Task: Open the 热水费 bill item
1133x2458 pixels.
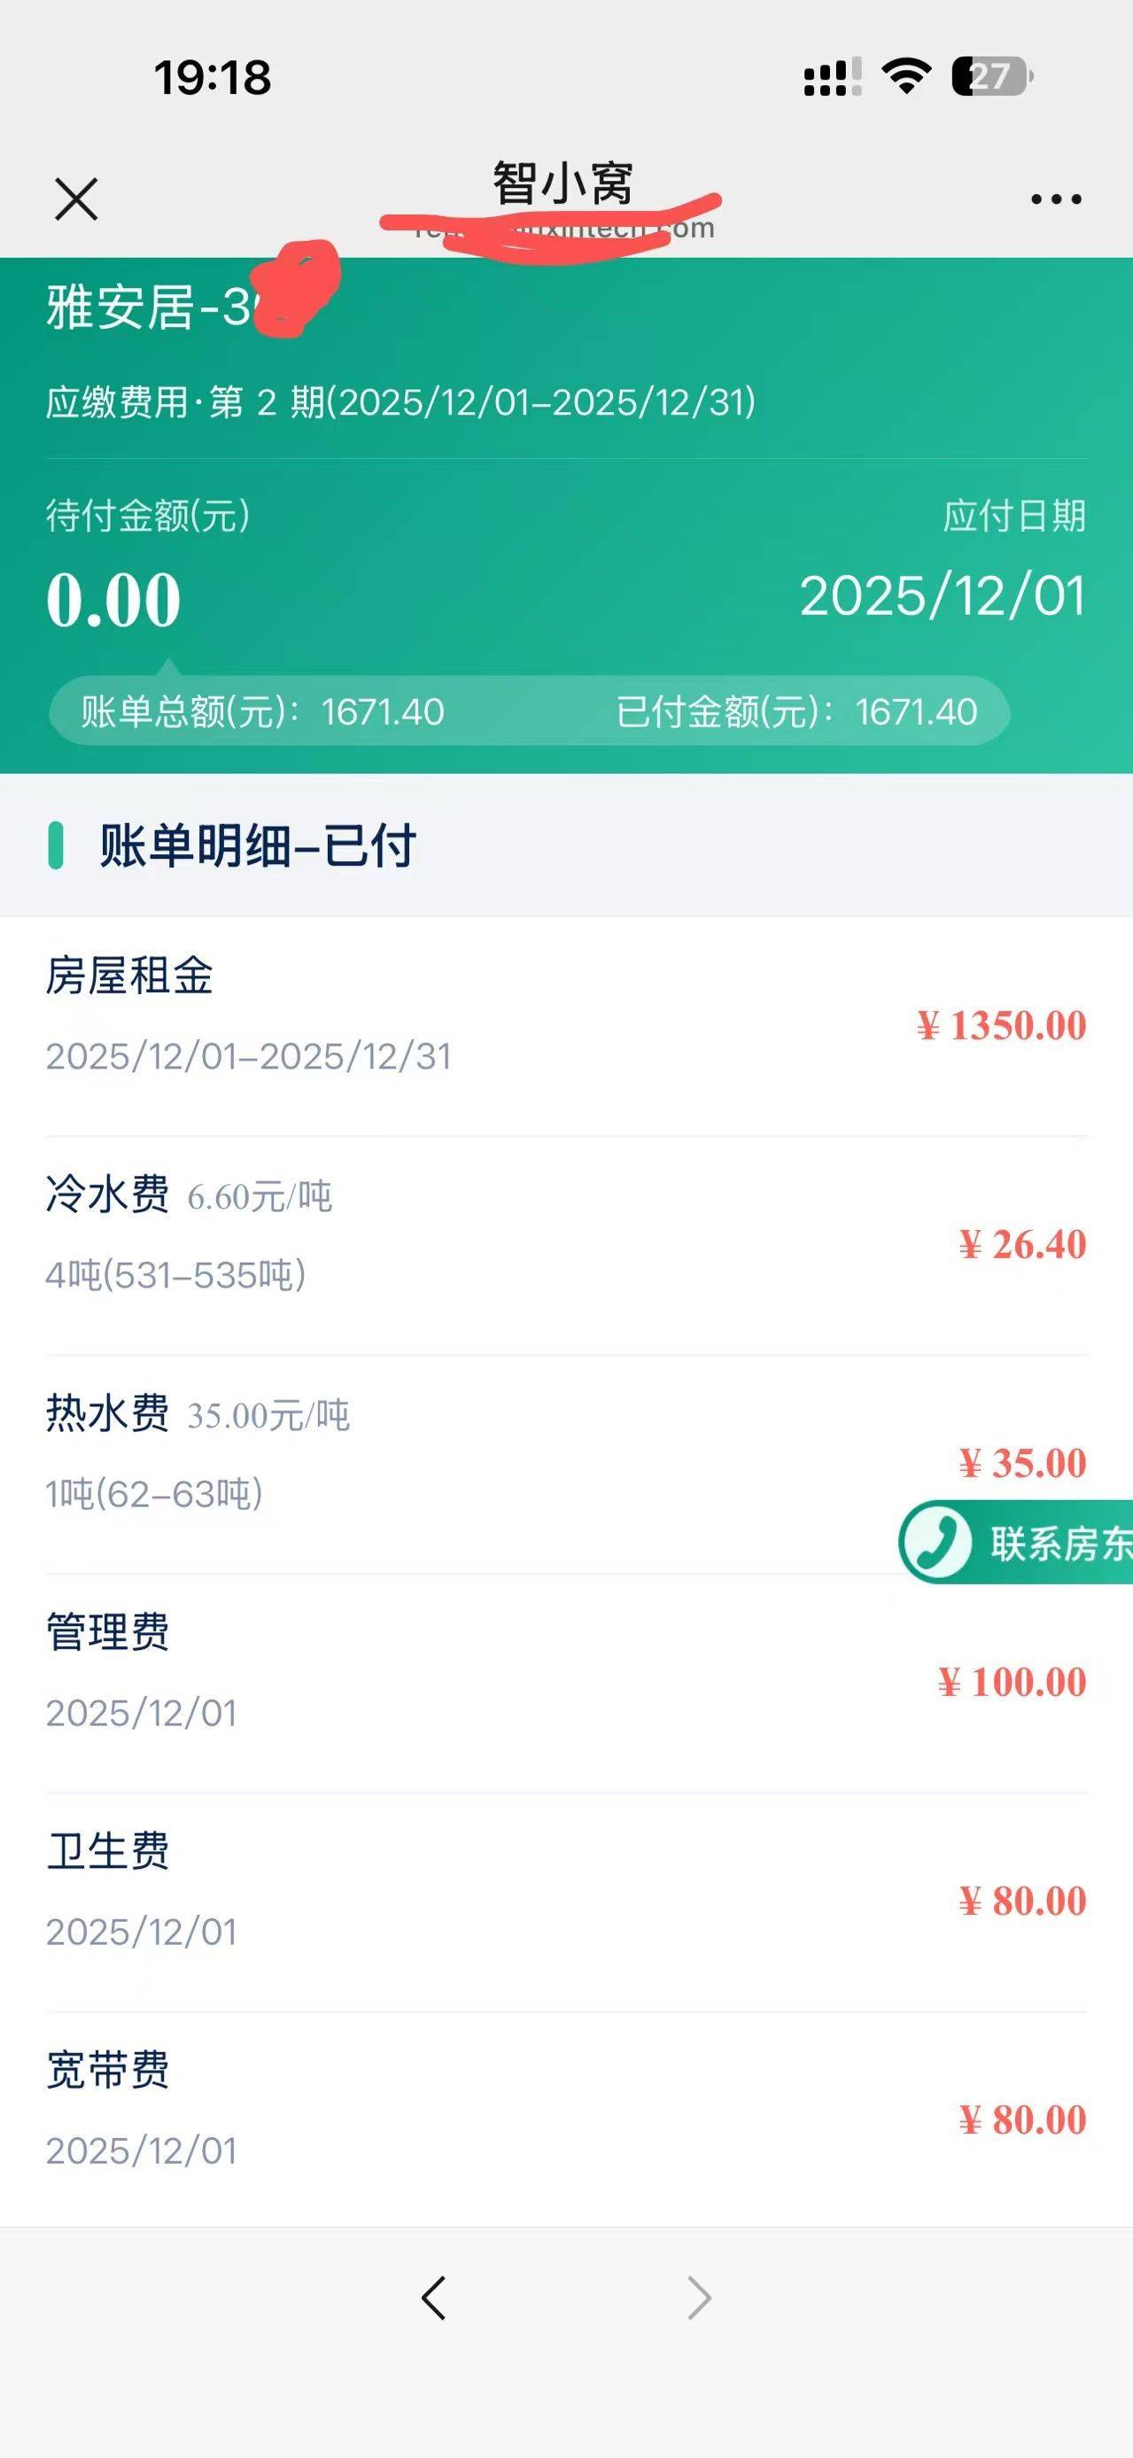Action: point(567,1463)
